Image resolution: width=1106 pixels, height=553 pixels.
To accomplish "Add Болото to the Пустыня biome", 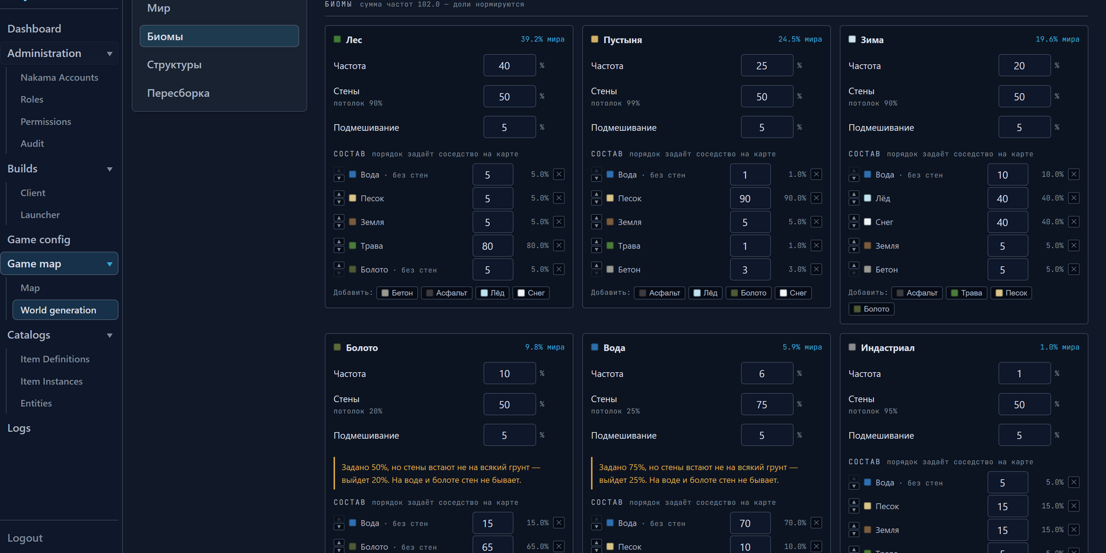I will click(748, 293).
